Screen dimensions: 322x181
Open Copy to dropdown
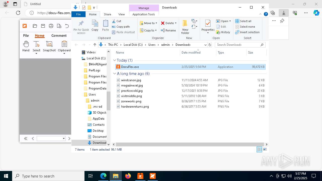click(x=148, y=30)
